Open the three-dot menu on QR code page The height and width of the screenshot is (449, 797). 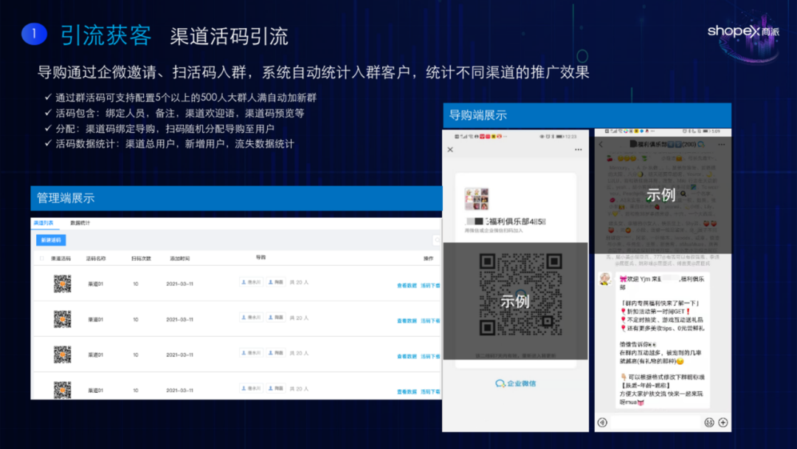click(x=578, y=149)
